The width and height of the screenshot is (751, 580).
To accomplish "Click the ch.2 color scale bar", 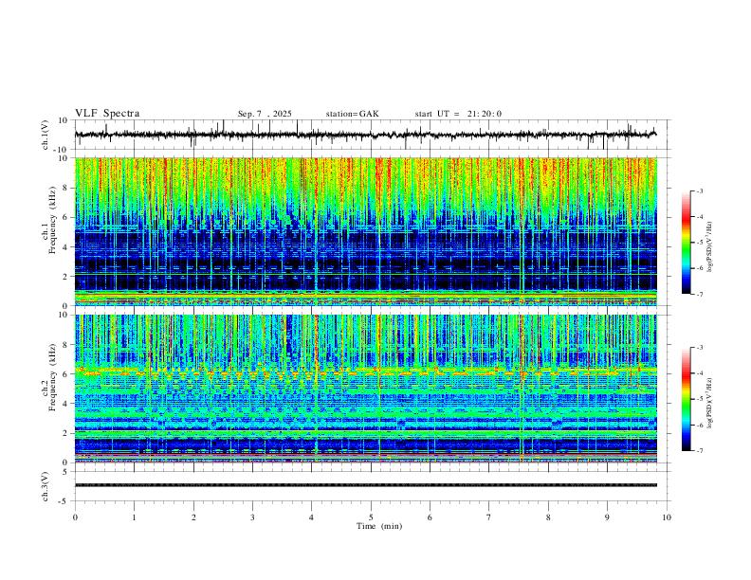I will [687, 399].
